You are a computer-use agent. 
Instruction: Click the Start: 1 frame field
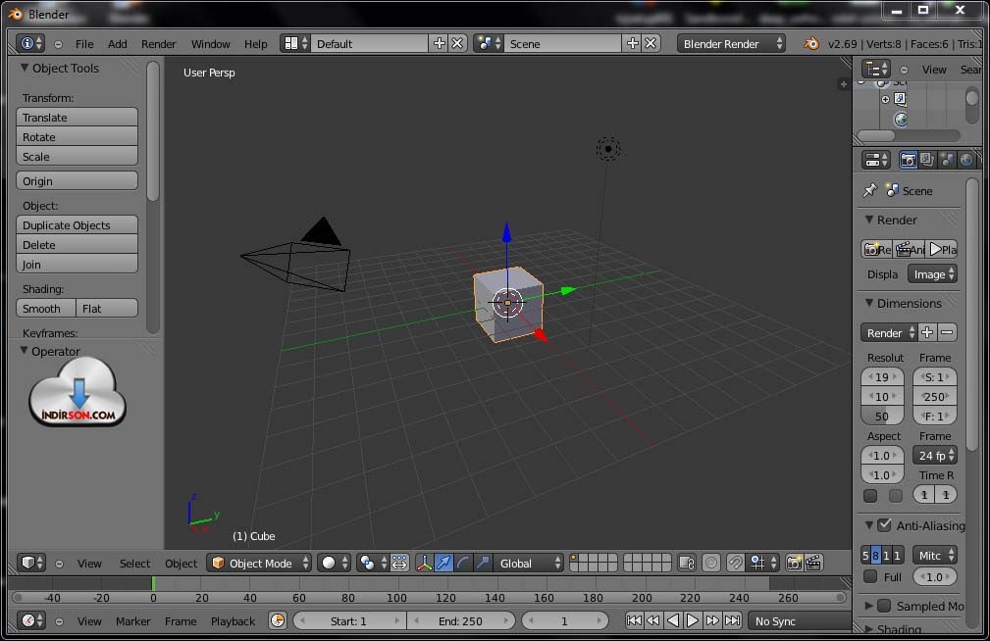point(348,620)
